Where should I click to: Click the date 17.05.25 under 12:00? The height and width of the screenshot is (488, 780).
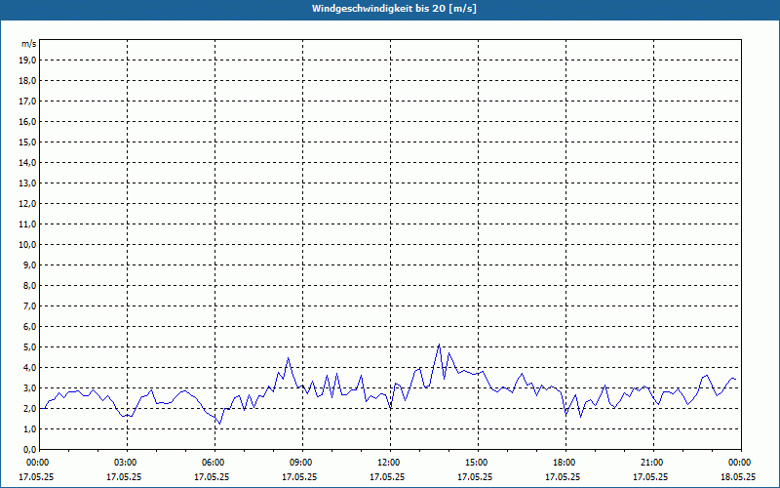pos(387,476)
